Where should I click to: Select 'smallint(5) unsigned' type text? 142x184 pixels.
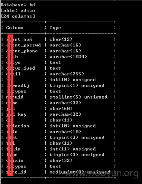(x=79, y=97)
